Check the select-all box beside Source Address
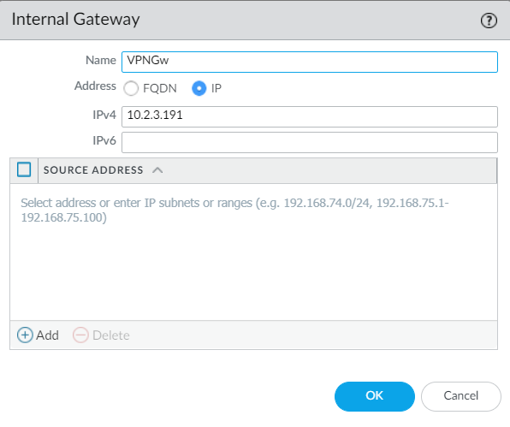Image resolution: width=510 pixels, height=427 pixels. 24,169
